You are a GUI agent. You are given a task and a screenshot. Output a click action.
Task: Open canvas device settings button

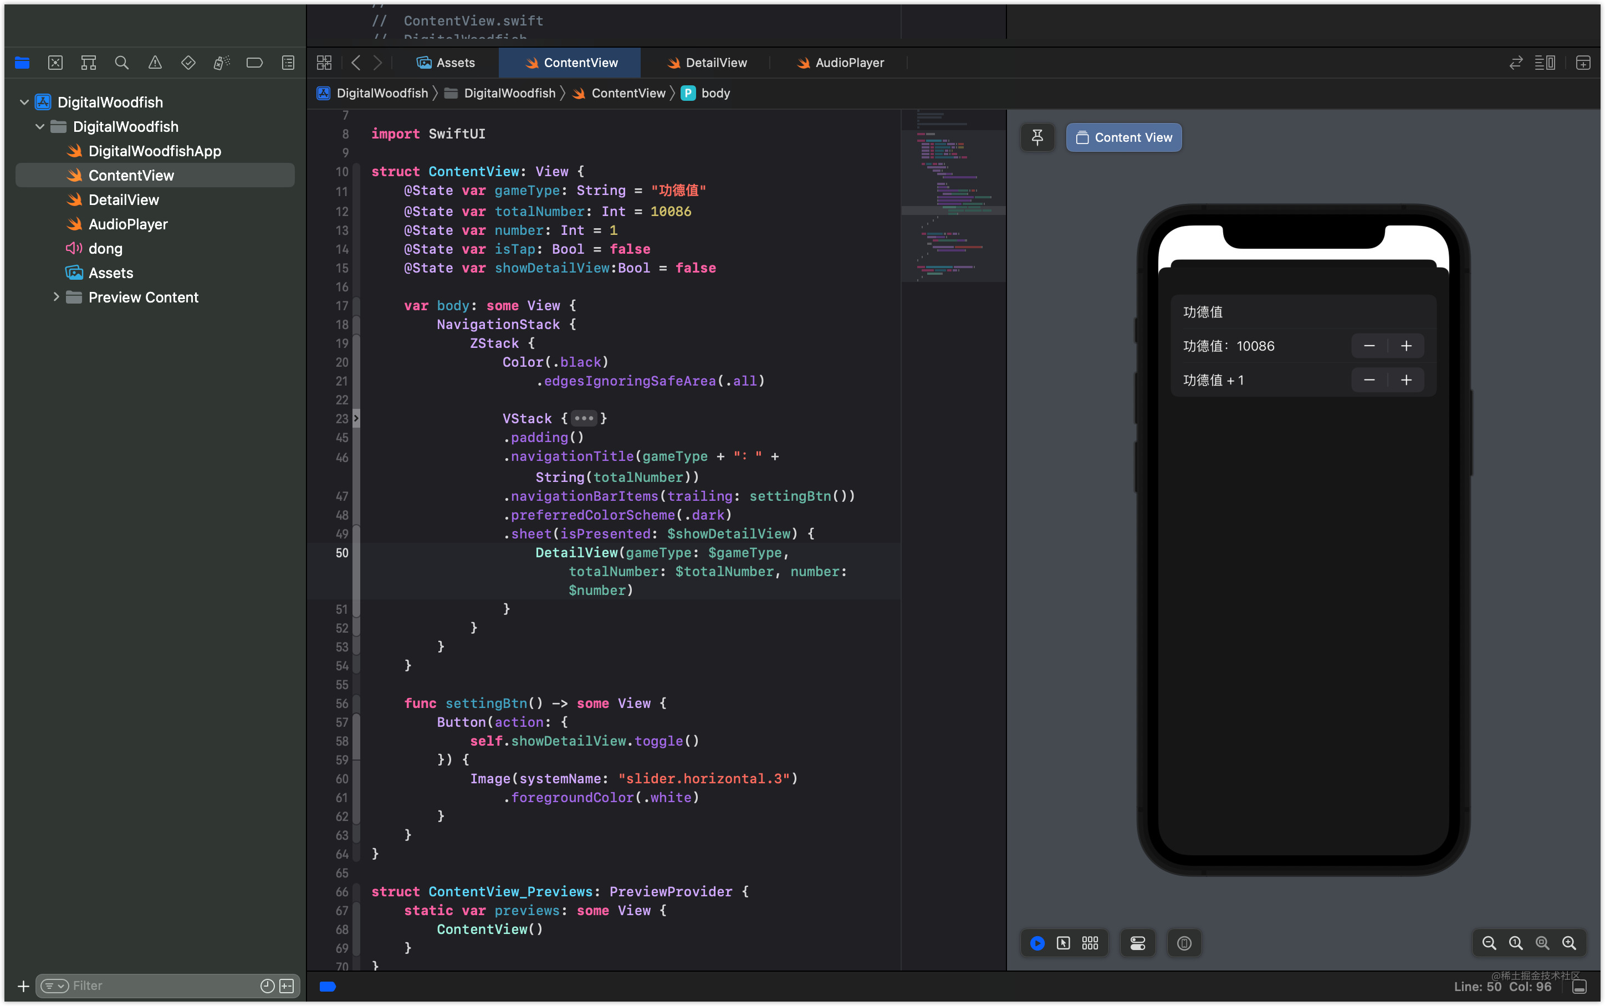(1138, 943)
